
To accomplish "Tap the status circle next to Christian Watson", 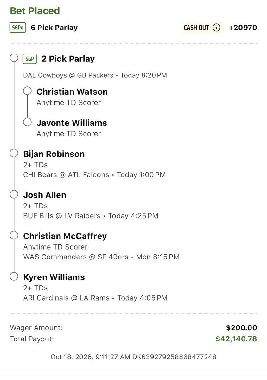I will [x=28, y=91].
